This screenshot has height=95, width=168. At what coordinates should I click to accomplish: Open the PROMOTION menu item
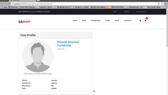pos(96,21)
